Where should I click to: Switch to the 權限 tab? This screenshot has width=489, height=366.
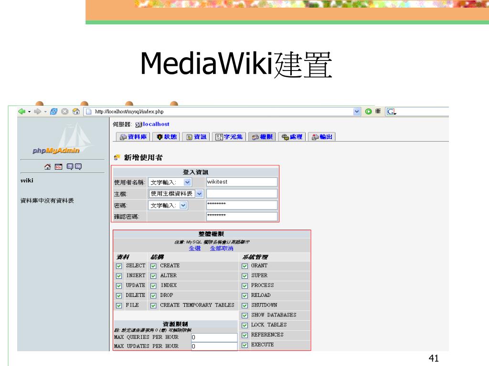[262, 137]
